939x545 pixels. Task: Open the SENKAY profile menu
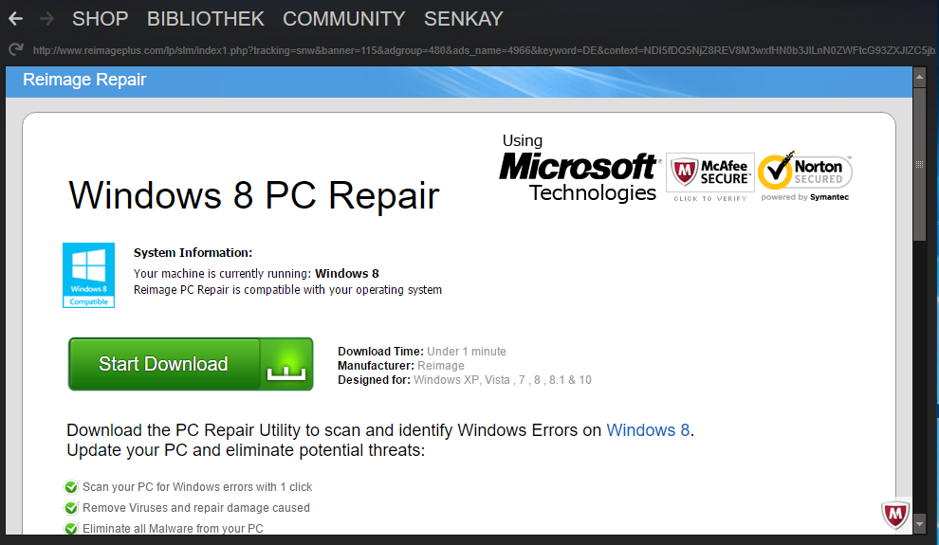pyautogui.click(x=464, y=19)
